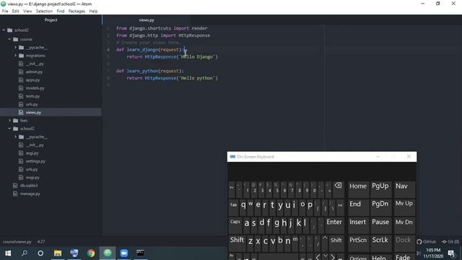Collapse inner school2 folder
462x260 pixels.
click(9, 129)
